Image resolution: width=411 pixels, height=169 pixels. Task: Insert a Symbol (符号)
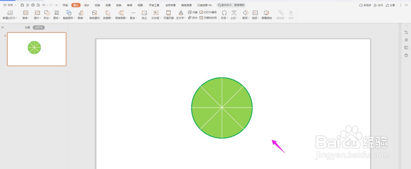coord(224,15)
